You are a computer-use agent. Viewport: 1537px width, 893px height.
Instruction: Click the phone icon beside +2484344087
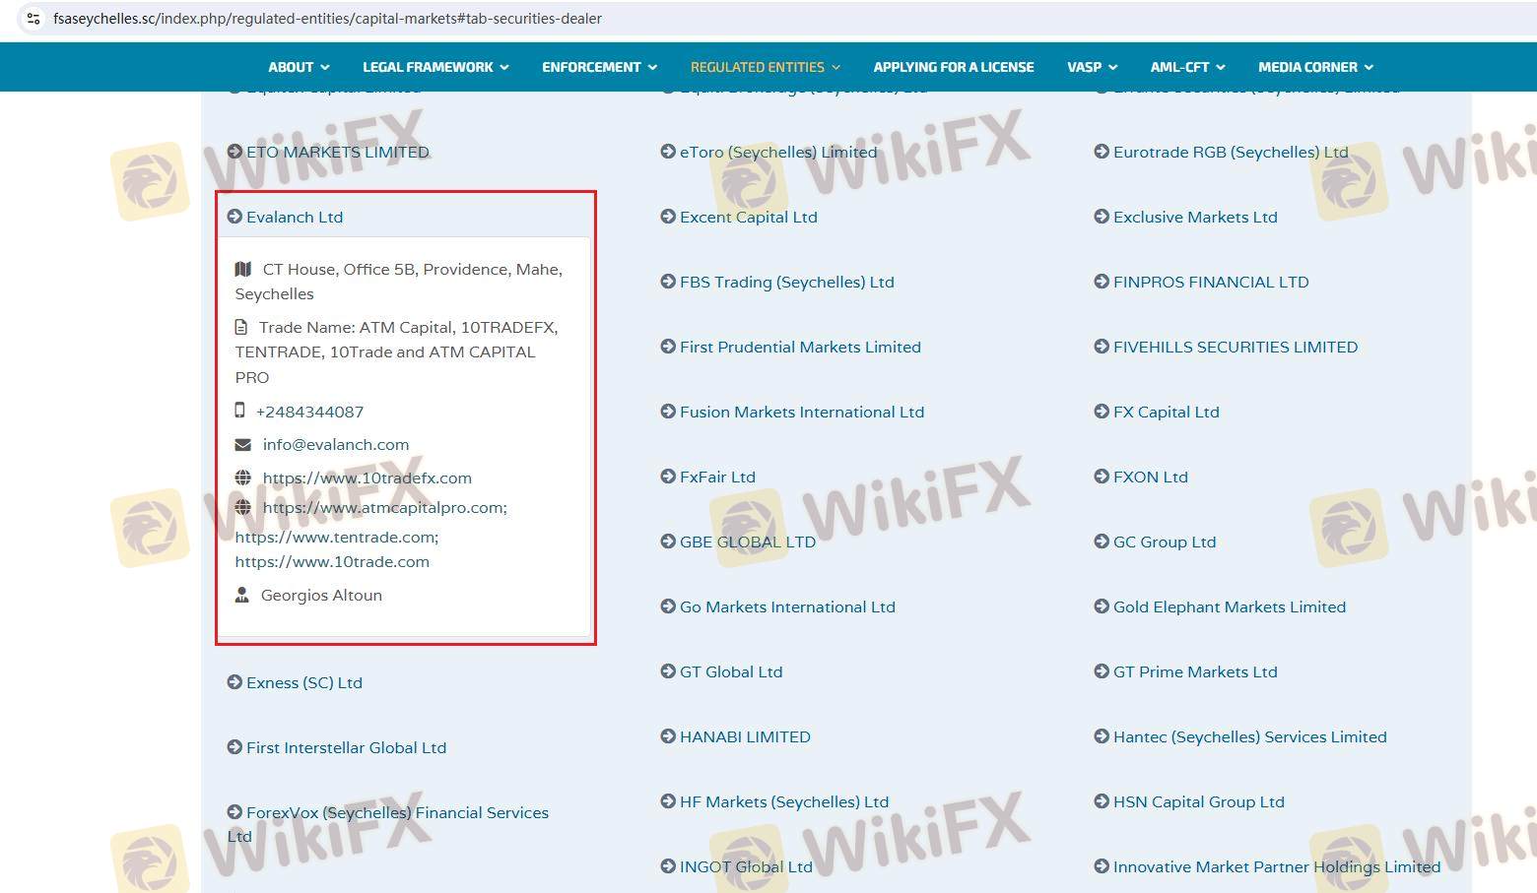239,411
